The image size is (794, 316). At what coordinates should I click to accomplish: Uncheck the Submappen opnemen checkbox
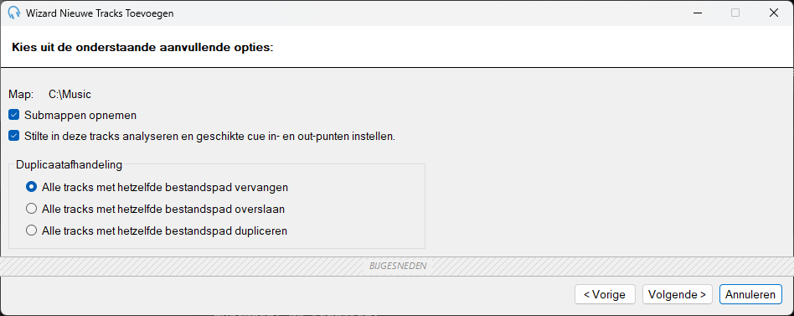coord(14,116)
